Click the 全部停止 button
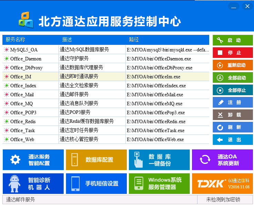This screenshot has width=254, height=207. click(x=233, y=90)
